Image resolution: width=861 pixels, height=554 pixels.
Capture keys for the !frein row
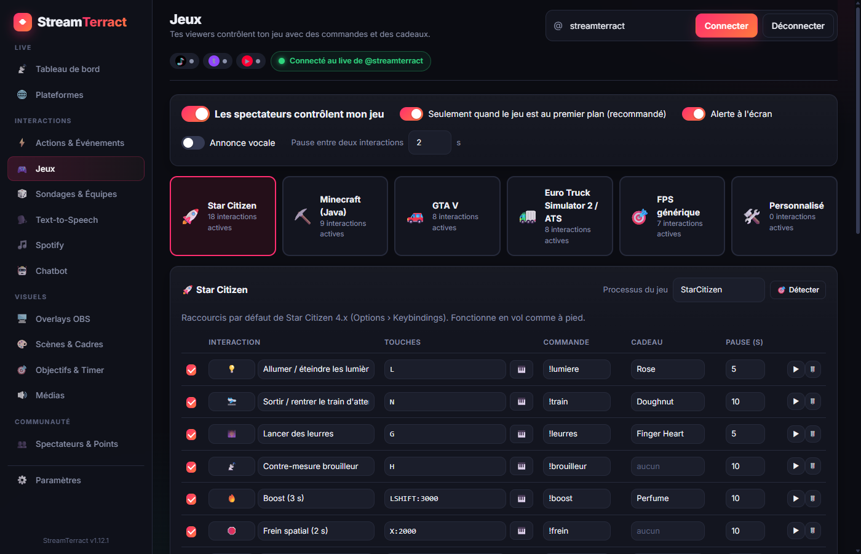click(x=522, y=531)
